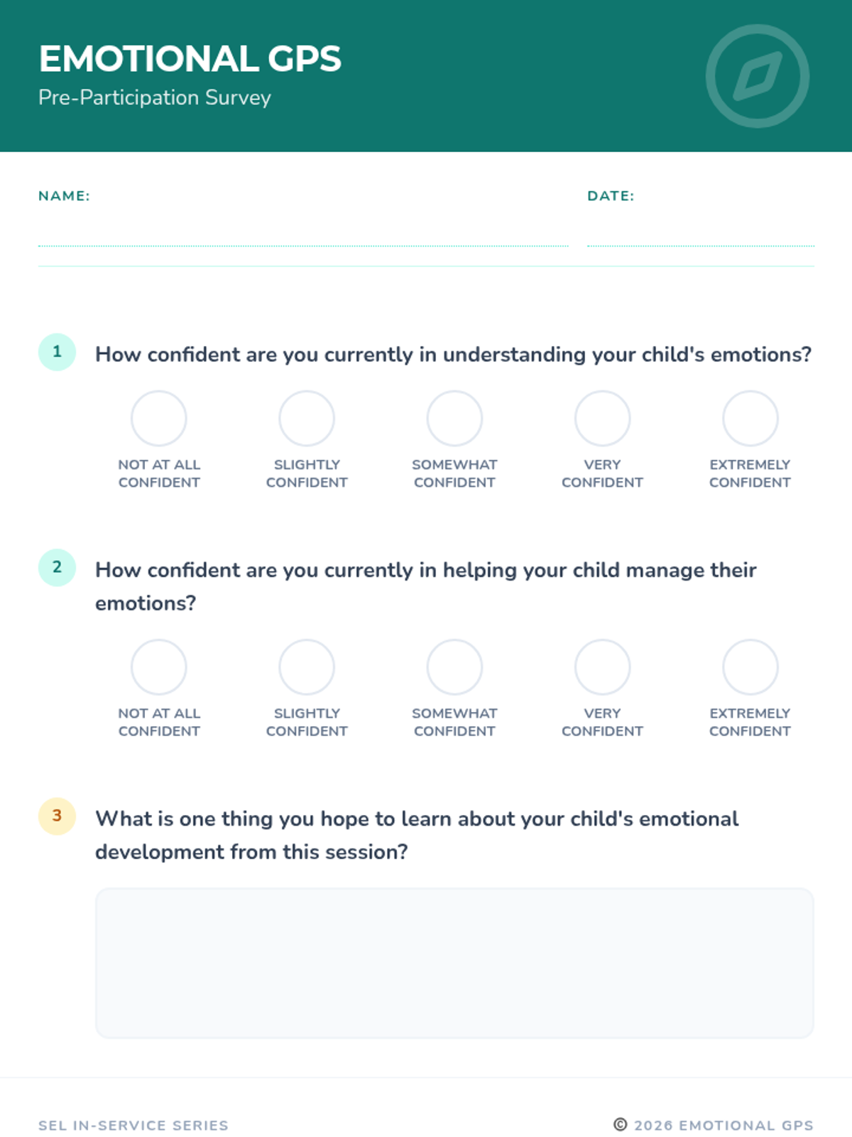Click the copyright symbol in the footer

tap(621, 1124)
